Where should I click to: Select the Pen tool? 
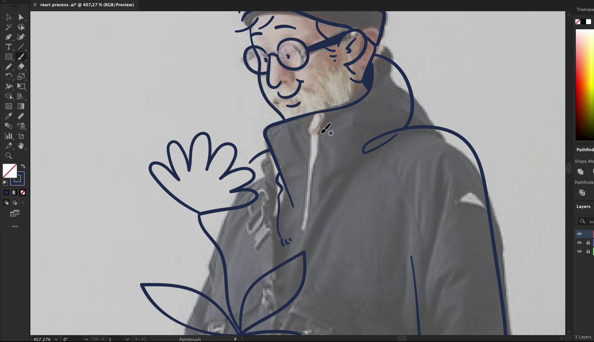coord(9,37)
